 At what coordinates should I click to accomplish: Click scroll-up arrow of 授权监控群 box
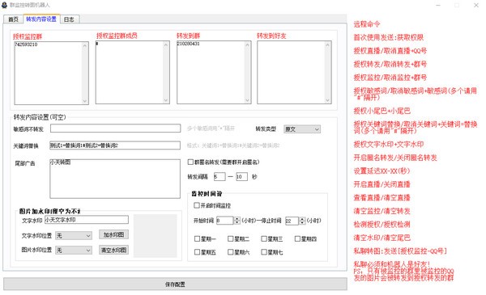pos(85,46)
